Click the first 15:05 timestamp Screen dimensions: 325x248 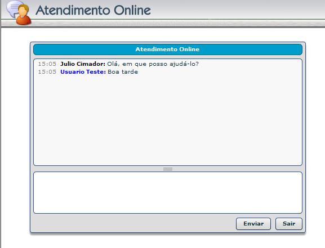(x=47, y=64)
